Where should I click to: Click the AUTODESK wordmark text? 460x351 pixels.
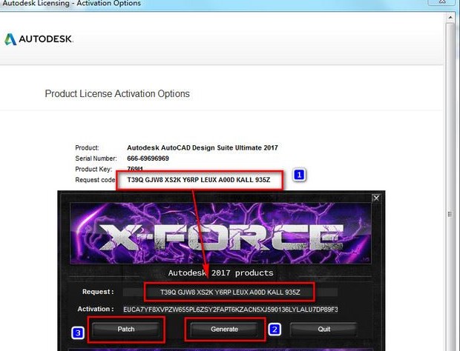46,39
